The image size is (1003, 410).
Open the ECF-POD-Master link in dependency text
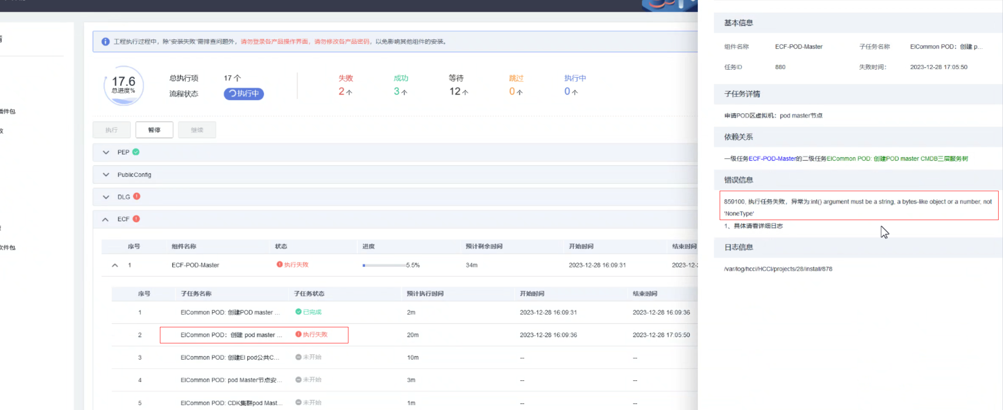click(772, 159)
